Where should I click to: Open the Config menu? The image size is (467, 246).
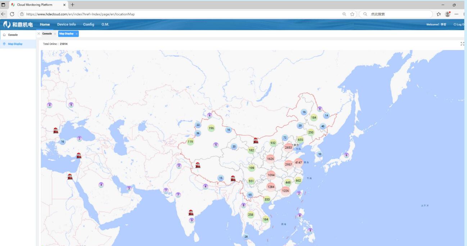(x=89, y=24)
